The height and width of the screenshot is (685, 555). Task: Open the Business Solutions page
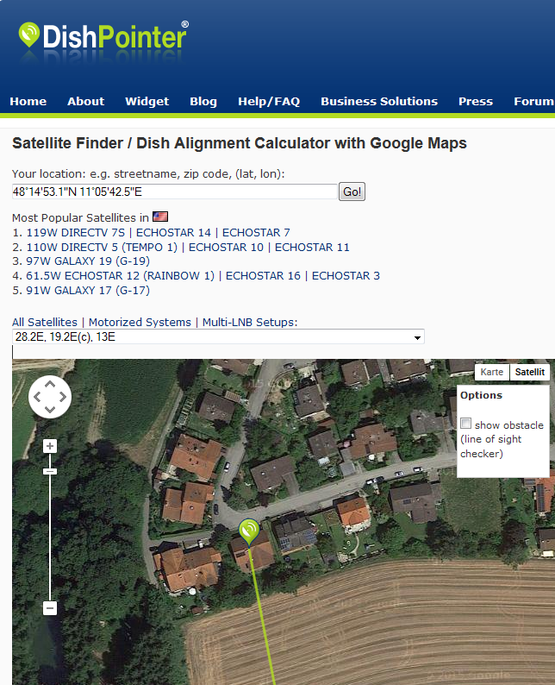pyautogui.click(x=379, y=101)
